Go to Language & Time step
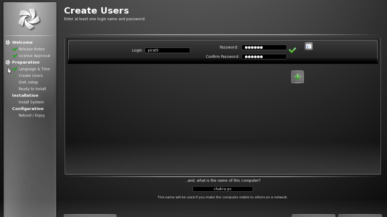The width and height of the screenshot is (387, 217). [x=34, y=69]
